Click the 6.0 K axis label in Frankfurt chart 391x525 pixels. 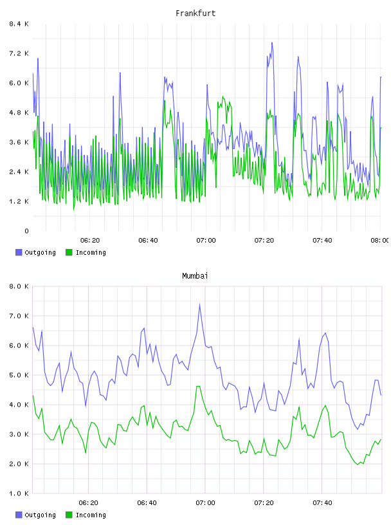coord(19,83)
